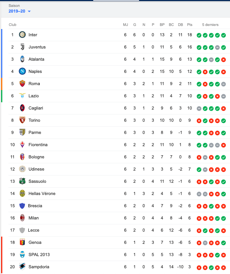Click Juventus's grey draw result indicator
This screenshot has width=230, height=274.
(217, 48)
